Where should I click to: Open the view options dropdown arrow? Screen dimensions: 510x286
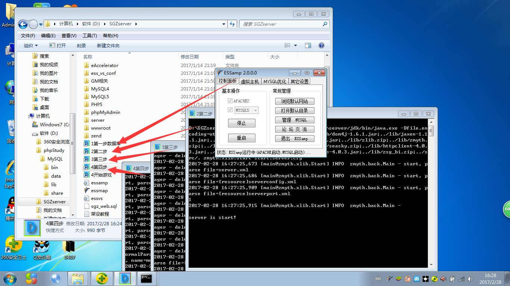pos(295,45)
